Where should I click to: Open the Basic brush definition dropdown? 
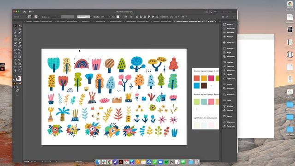click(91, 17)
